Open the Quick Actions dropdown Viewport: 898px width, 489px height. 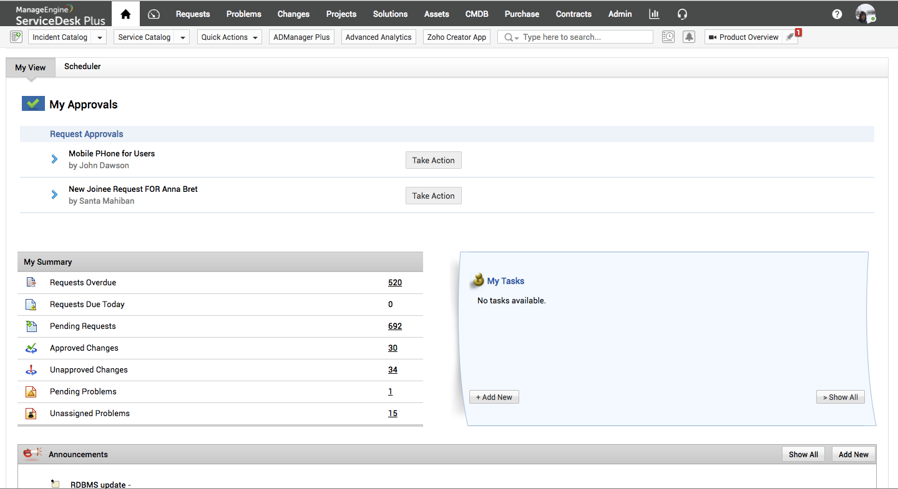pos(230,37)
